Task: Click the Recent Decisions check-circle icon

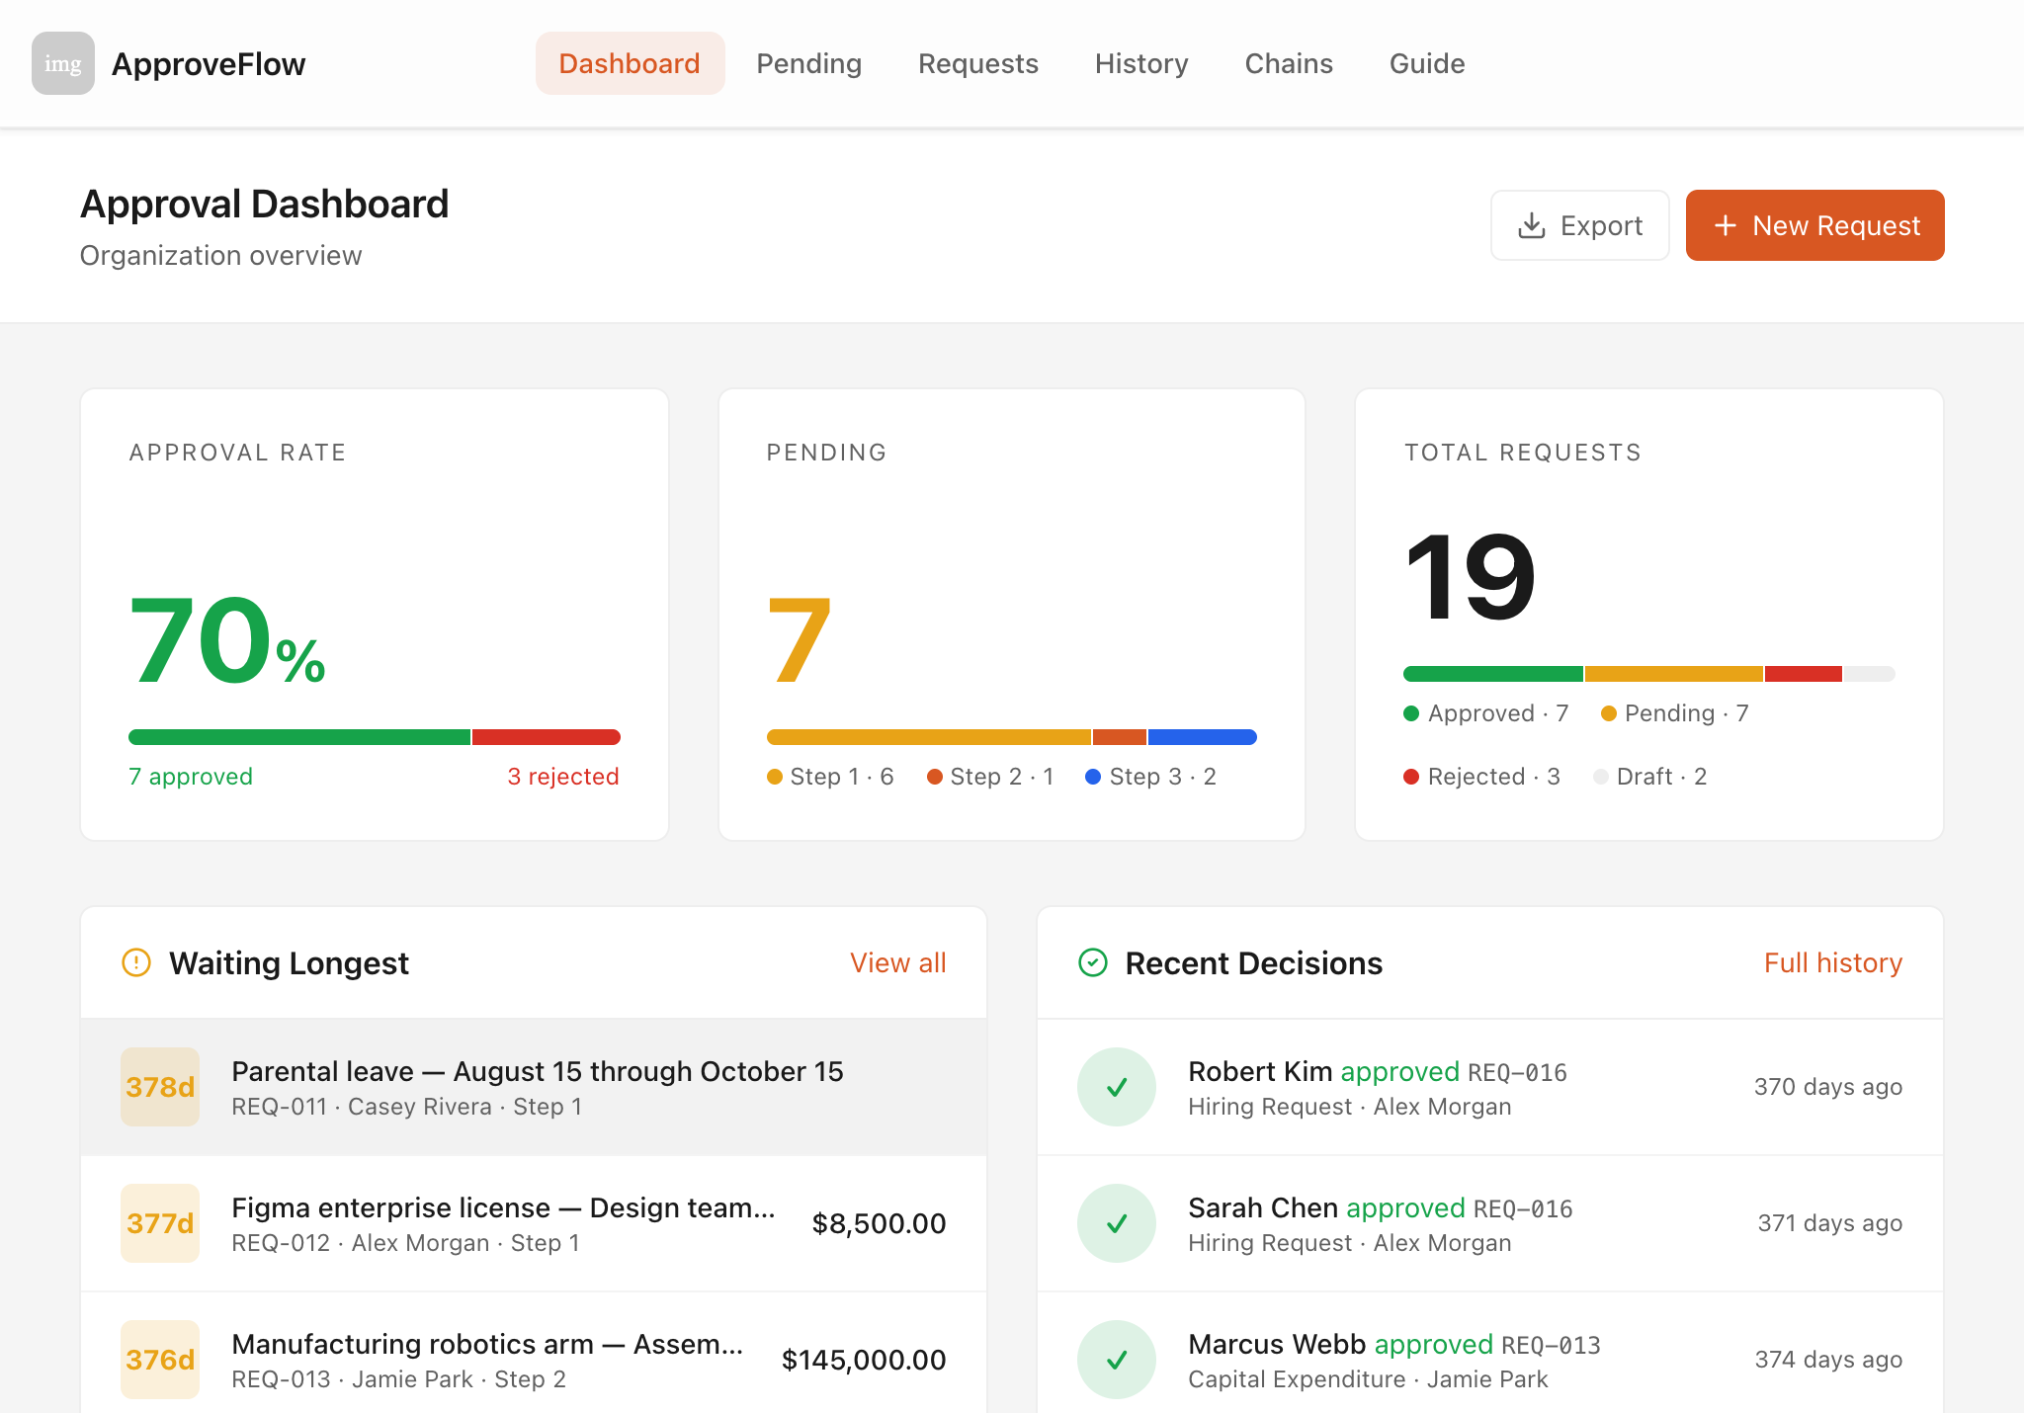Action: tap(1093, 962)
